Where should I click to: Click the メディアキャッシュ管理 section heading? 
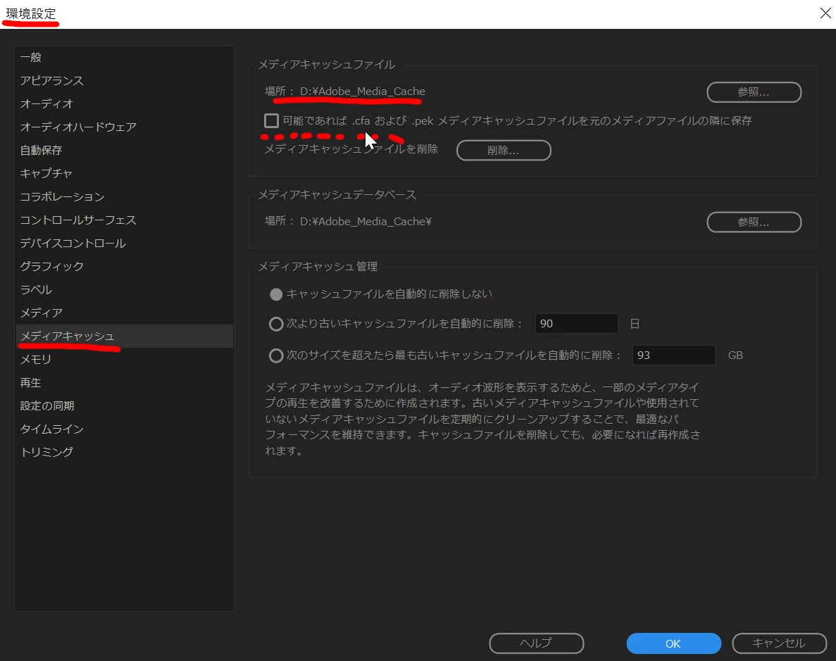318,267
